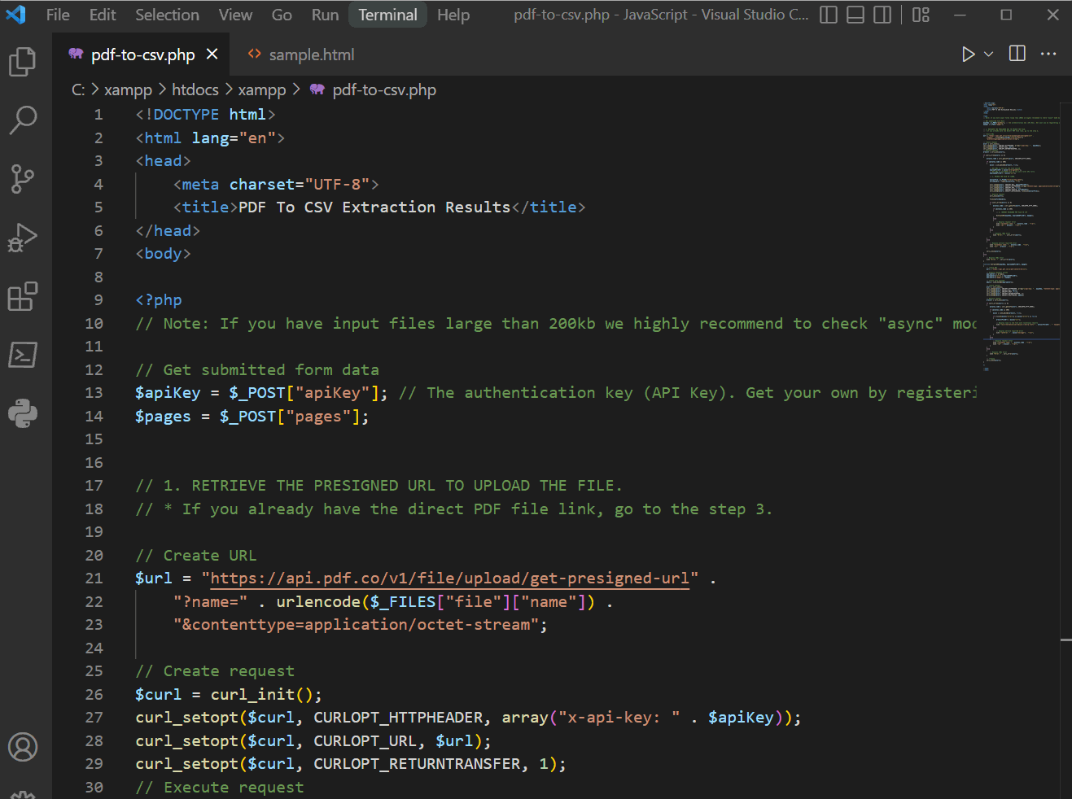1072x799 pixels.
Task: Open the Source Control view
Action: 23,178
